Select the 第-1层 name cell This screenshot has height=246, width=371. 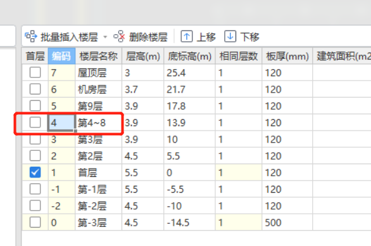(x=98, y=189)
